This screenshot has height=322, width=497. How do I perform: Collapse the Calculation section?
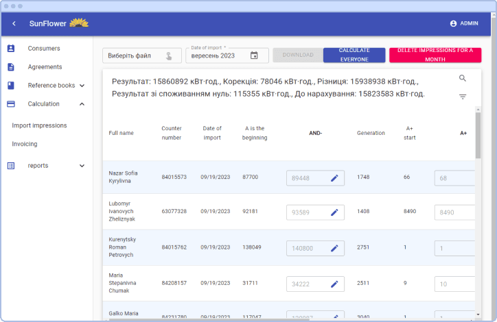click(x=82, y=104)
